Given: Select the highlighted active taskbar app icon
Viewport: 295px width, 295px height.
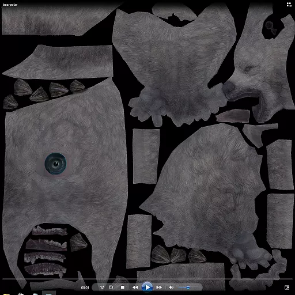Looking at the screenshot, I should click(x=49, y=293).
